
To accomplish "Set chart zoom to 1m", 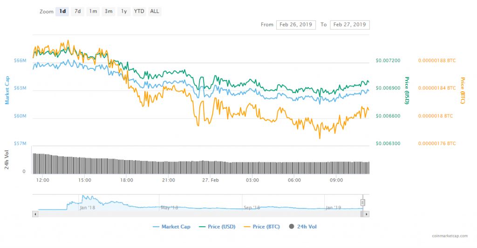I will coord(93,12).
